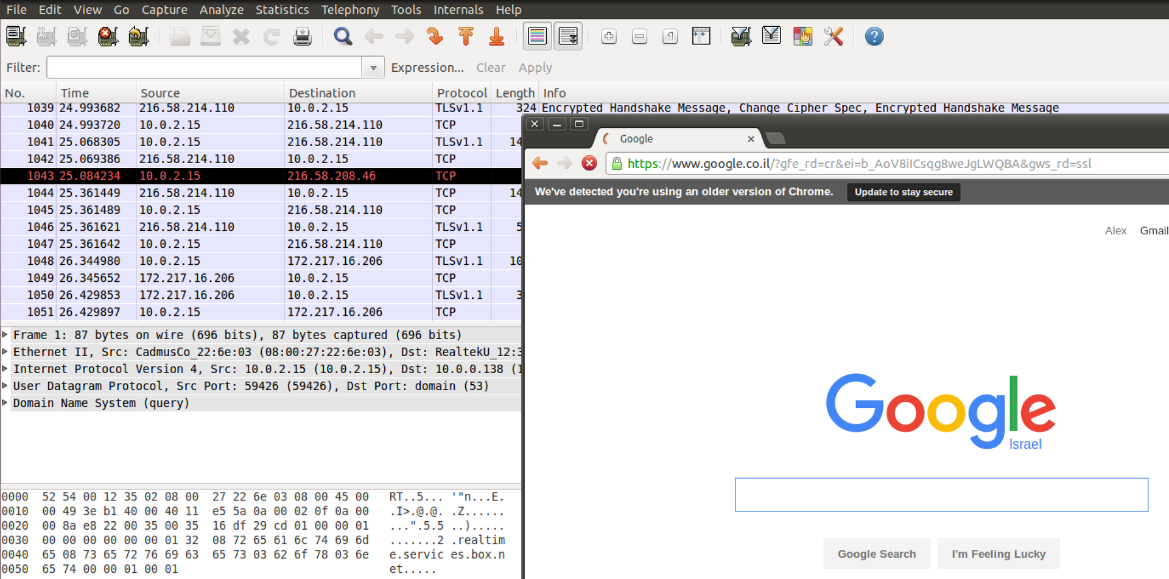The height and width of the screenshot is (579, 1169).
Task: Open the Internals menu
Action: click(458, 10)
